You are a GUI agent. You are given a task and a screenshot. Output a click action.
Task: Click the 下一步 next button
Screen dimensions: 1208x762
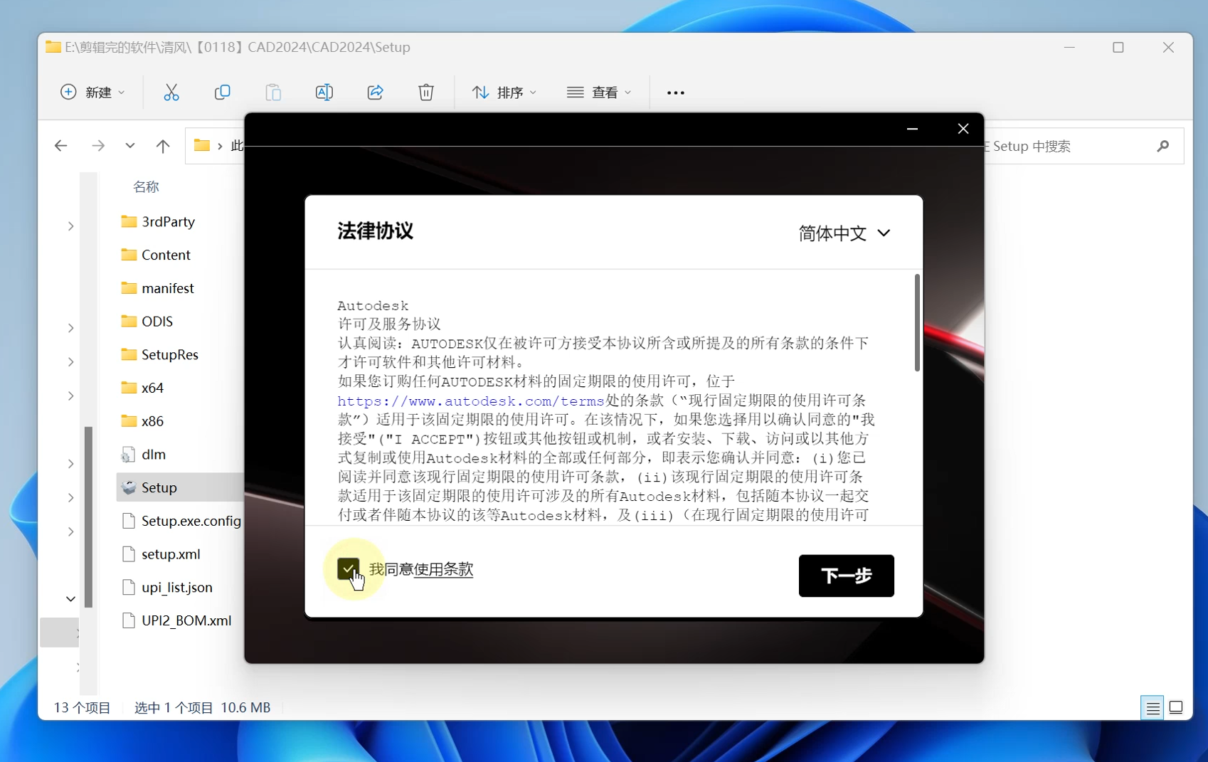[x=847, y=576]
